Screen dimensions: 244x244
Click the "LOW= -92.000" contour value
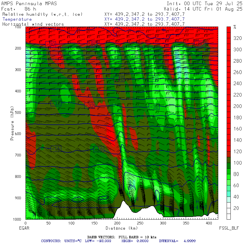(98, 241)
